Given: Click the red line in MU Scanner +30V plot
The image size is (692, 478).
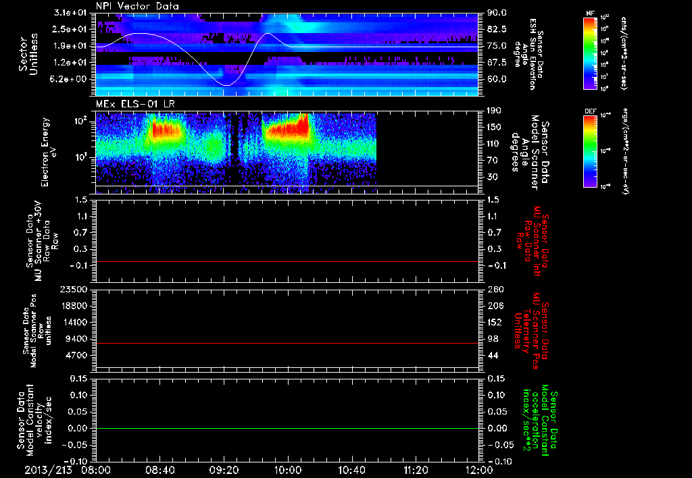Looking at the screenshot, I should 287,261.
